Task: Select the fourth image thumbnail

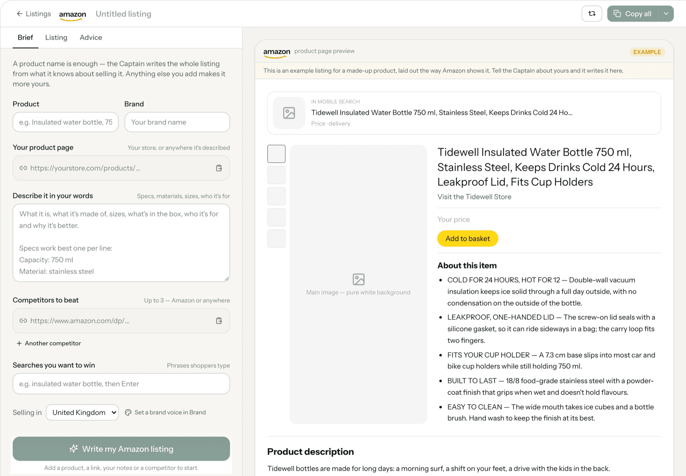Action: (x=276, y=217)
